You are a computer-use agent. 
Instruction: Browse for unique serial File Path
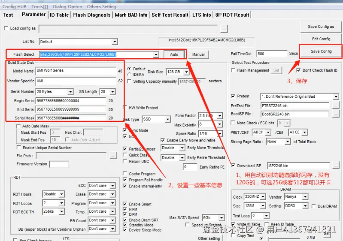click(113, 156)
